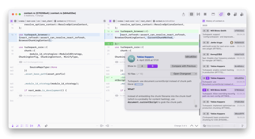Select commit 66b6fa15 by Donny
The height and width of the screenshot is (139, 255).
223,57
